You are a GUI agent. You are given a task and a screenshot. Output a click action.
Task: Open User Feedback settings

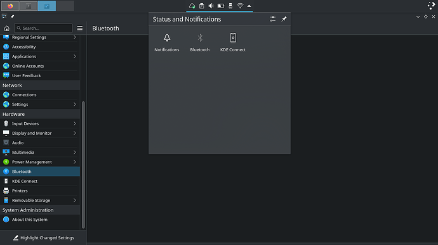tap(40, 75)
